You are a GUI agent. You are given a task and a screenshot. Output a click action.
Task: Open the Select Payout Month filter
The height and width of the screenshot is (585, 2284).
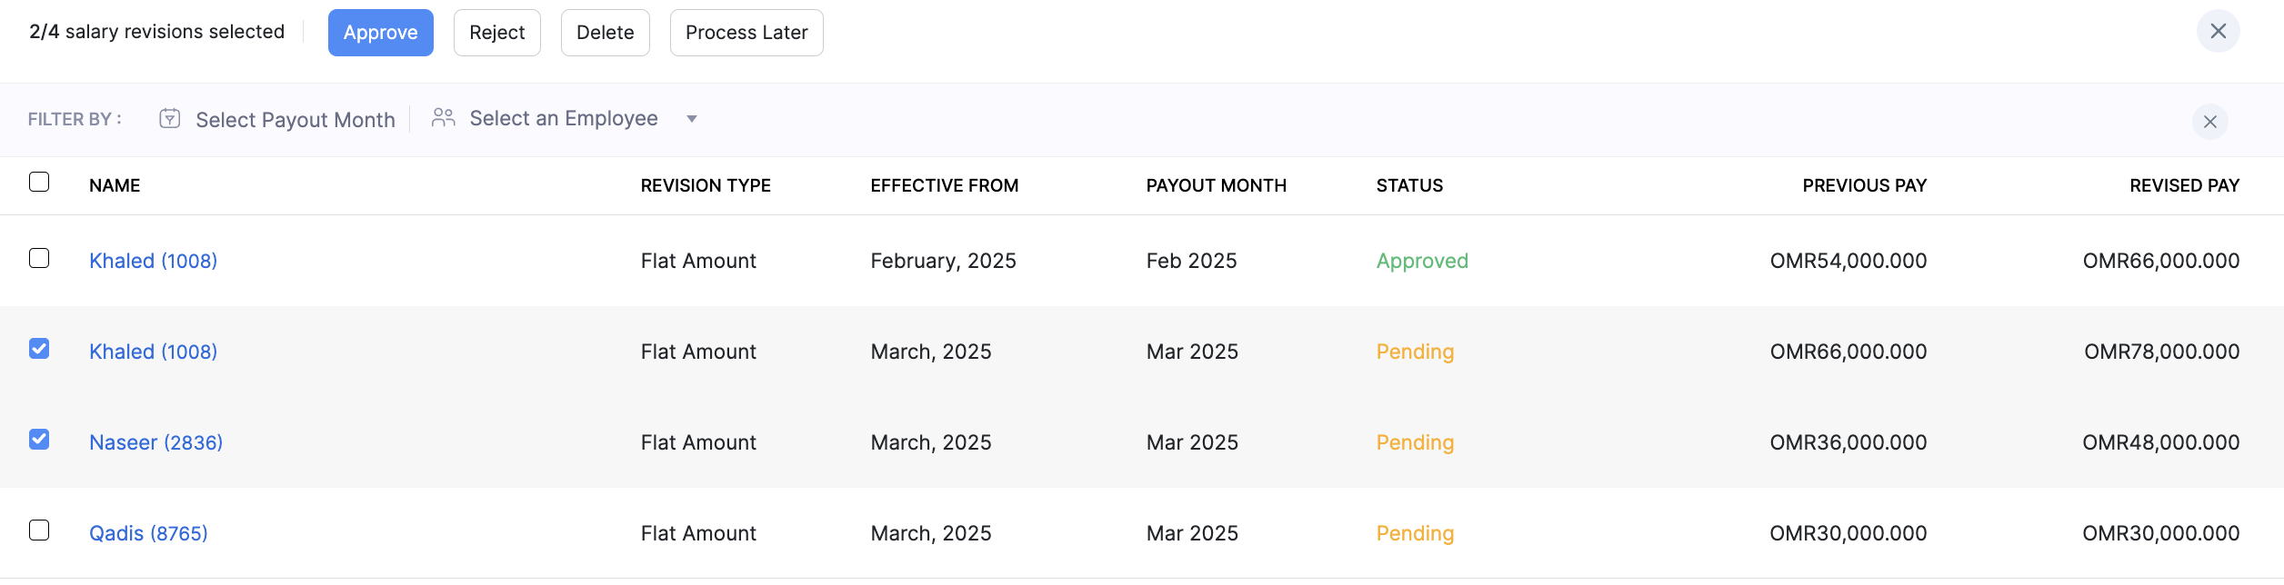click(x=295, y=120)
